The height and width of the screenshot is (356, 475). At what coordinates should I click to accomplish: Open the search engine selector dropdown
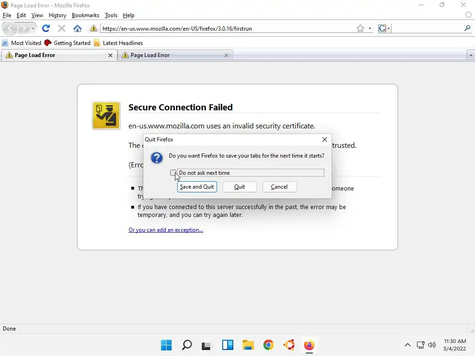point(388,28)
